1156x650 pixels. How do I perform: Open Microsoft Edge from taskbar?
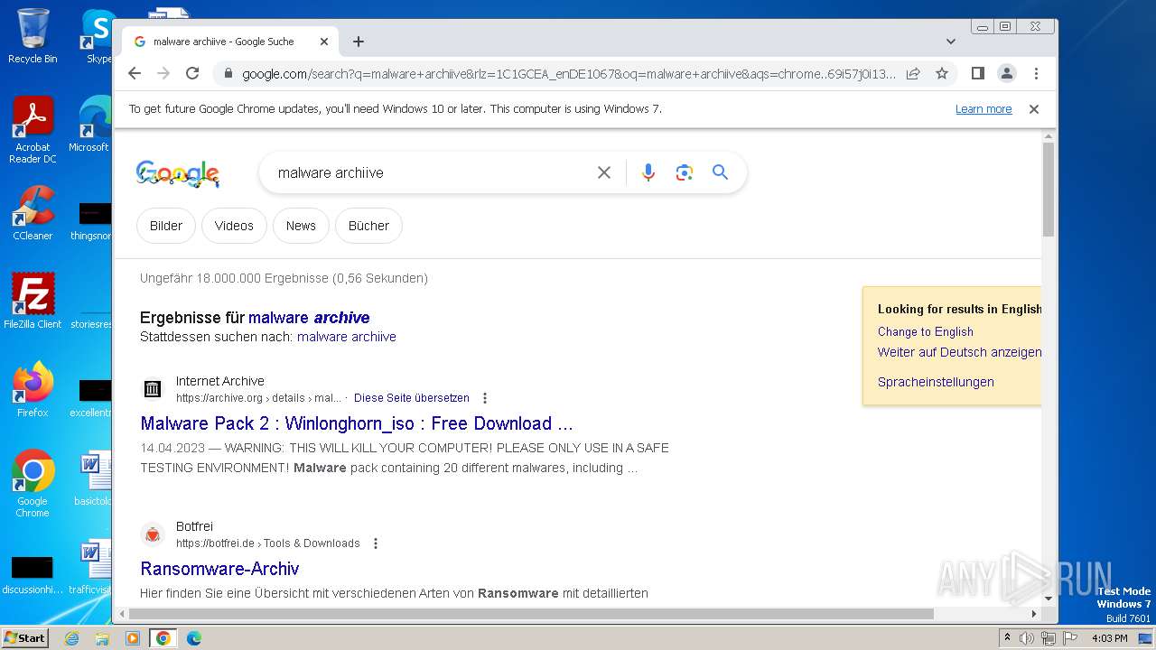point(193,638)
